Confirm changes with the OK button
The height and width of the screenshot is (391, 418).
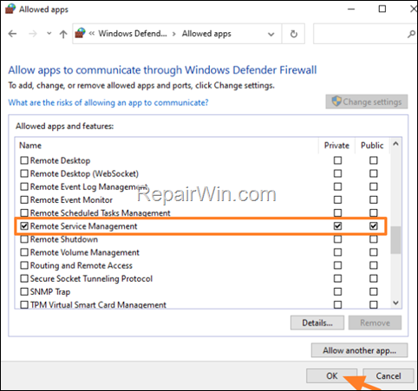pos(332,375)
